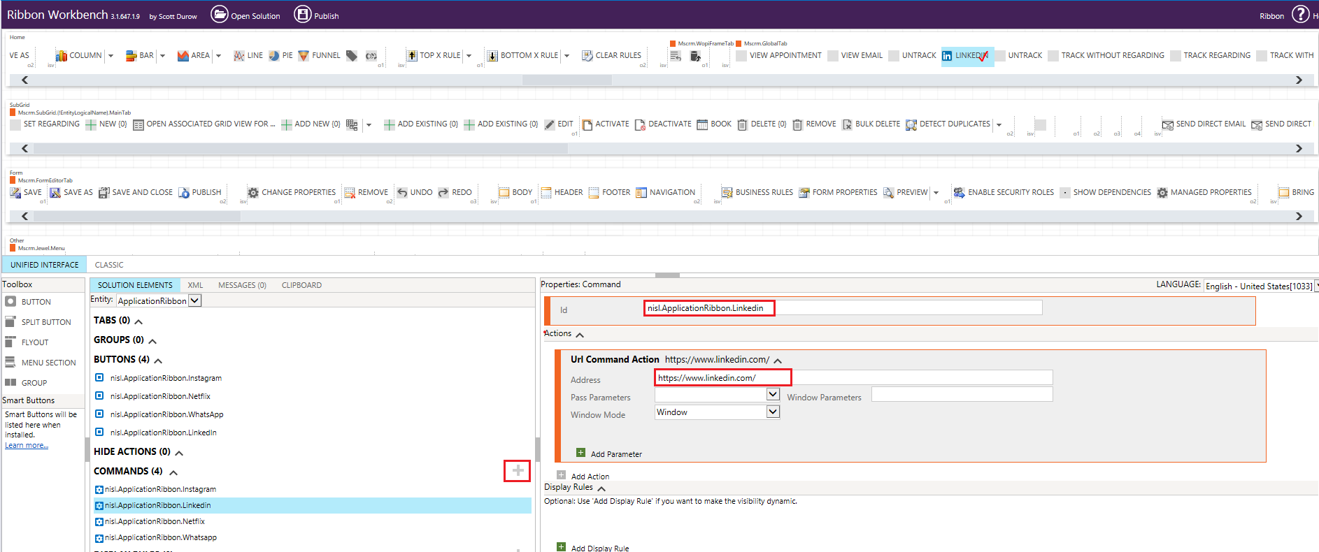Screen dimensions: 1319x552
Task: Click the Funnel chart icon
Action: [x=304, y=56]
